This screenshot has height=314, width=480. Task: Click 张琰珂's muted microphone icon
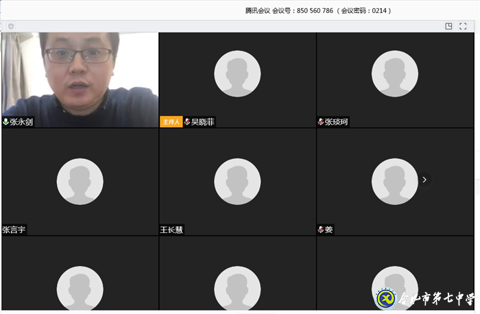321,122
